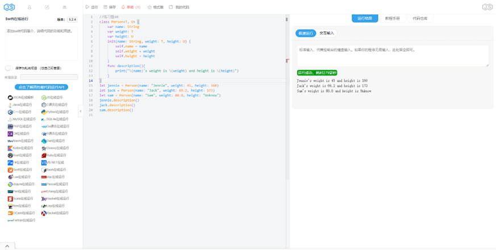The image size is (496, 250).
Task: Open the Haskell online runner link
Action: 55,199
